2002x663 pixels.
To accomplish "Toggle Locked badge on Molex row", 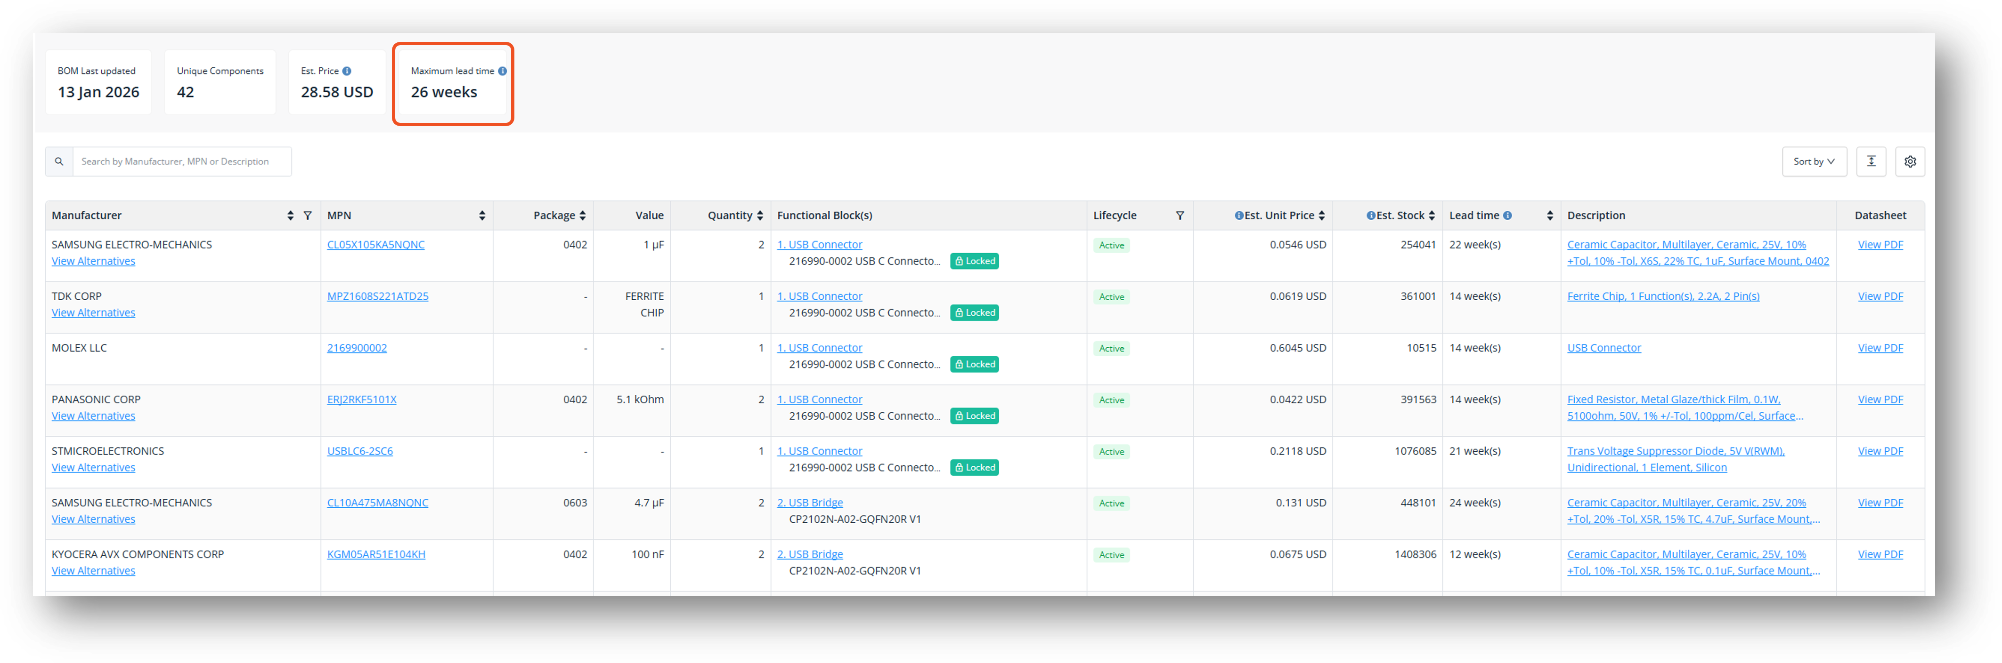I will [975, 364].
